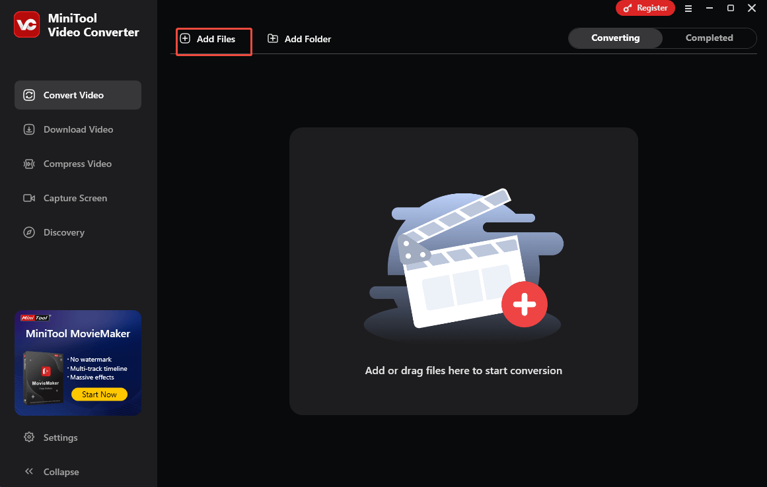The width and height of the screenshot is (767, 487).
Task: Click the red plus circle on clapperboard
Action: point(525,304)
